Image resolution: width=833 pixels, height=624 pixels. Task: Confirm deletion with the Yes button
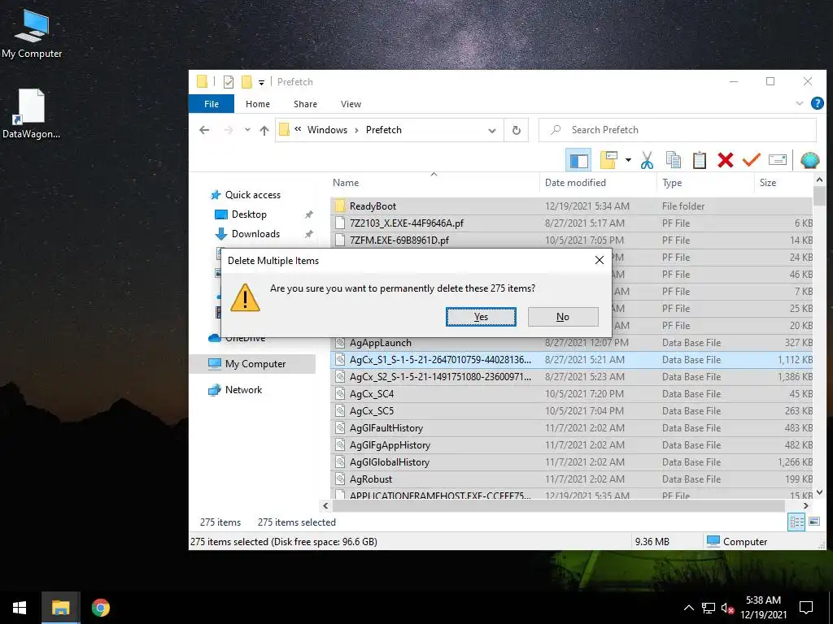[481, 317]
